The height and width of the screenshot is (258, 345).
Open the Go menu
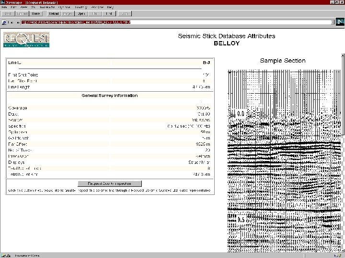coord(33,7)
